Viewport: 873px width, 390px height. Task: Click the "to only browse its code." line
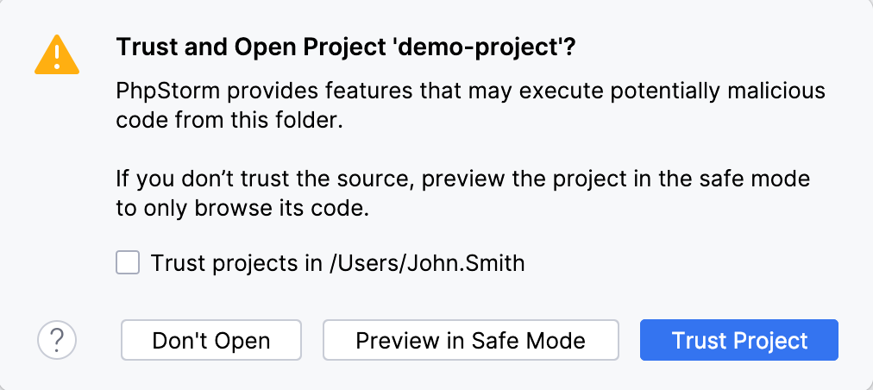pyautogui.click(x=242, y=210)
